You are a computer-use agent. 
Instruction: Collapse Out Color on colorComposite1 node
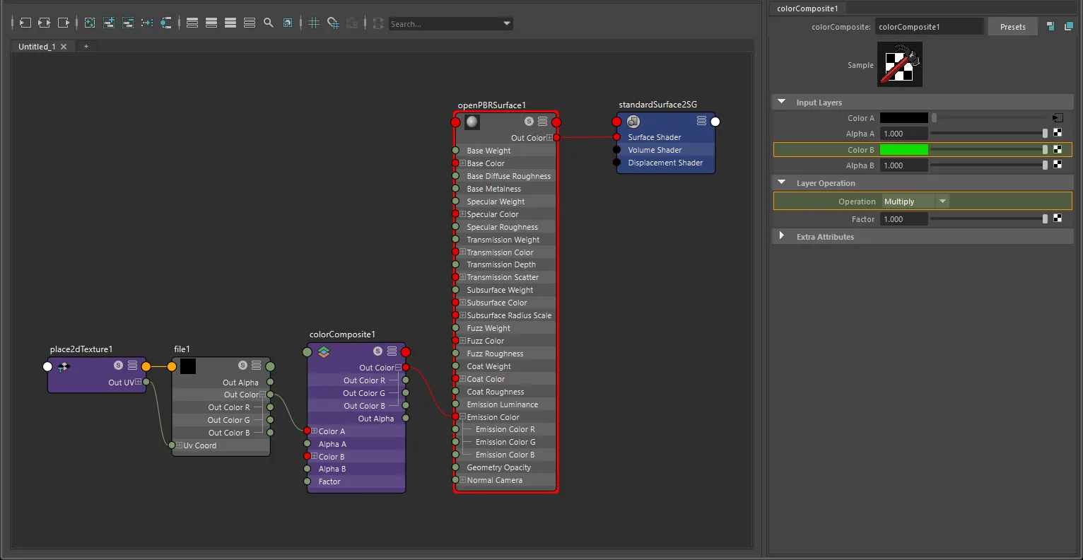tap(398, 368)
